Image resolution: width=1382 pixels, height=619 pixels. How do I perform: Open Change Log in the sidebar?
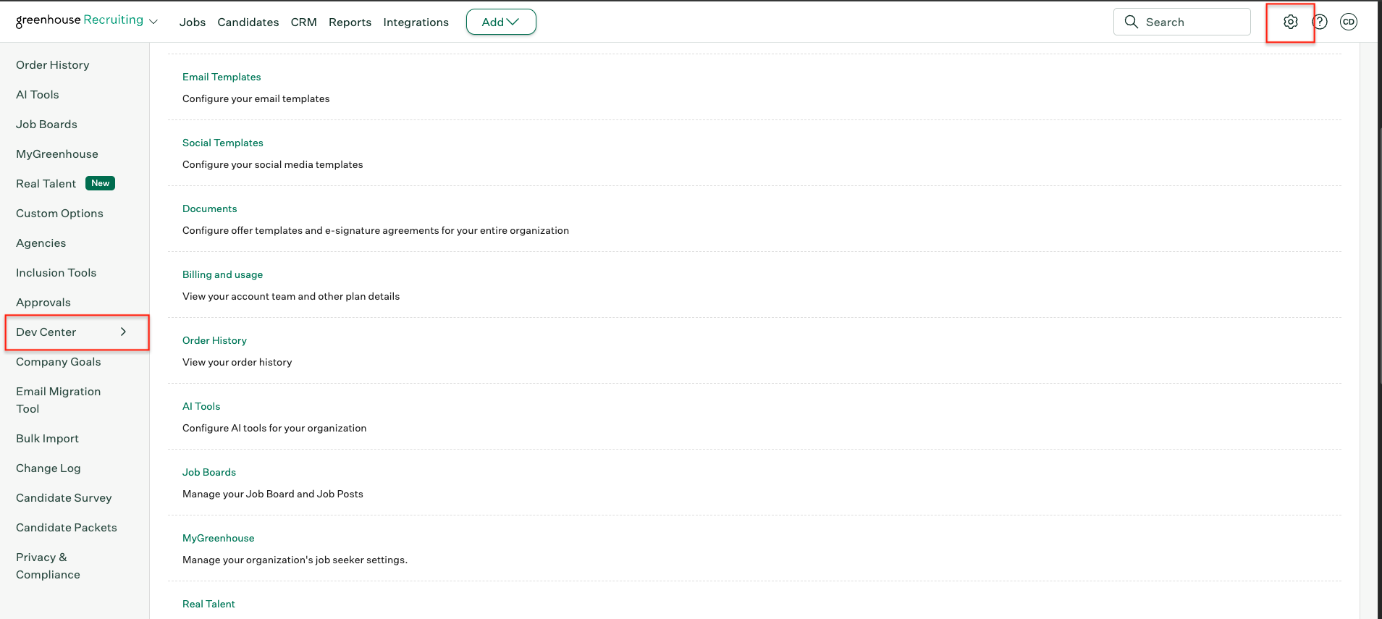click(49, 468)
